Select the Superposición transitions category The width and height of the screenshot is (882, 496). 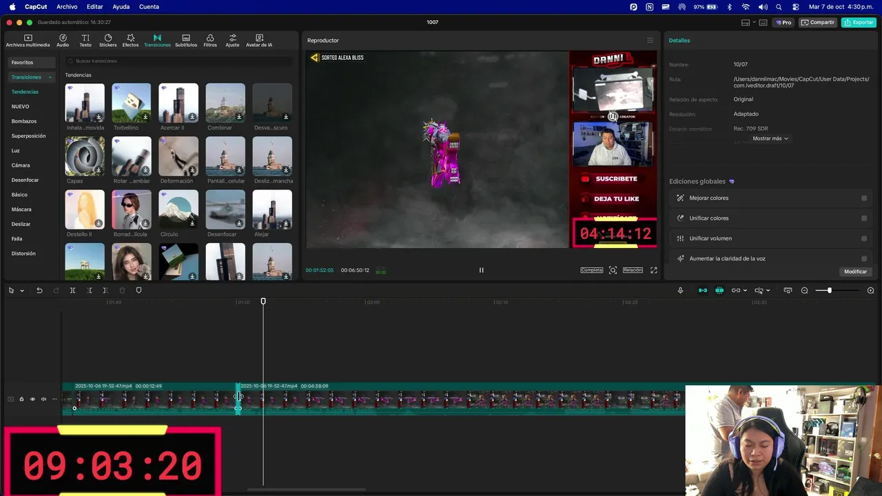[28, 136]
